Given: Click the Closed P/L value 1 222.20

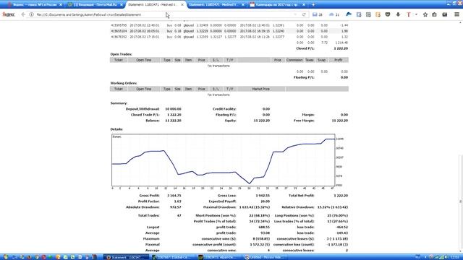Looking at the screenshot, I should pos(341,48).
